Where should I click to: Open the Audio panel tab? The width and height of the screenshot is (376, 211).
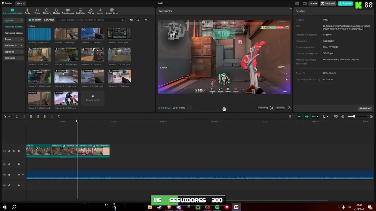28,11
